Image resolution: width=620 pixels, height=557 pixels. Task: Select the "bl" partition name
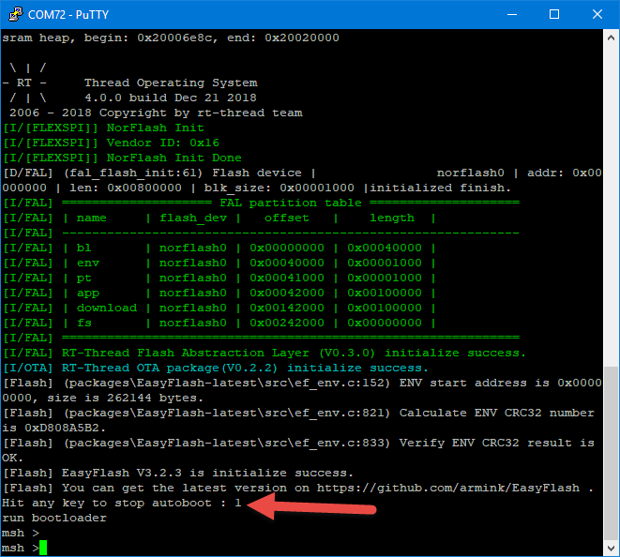[x=84, y=248]
